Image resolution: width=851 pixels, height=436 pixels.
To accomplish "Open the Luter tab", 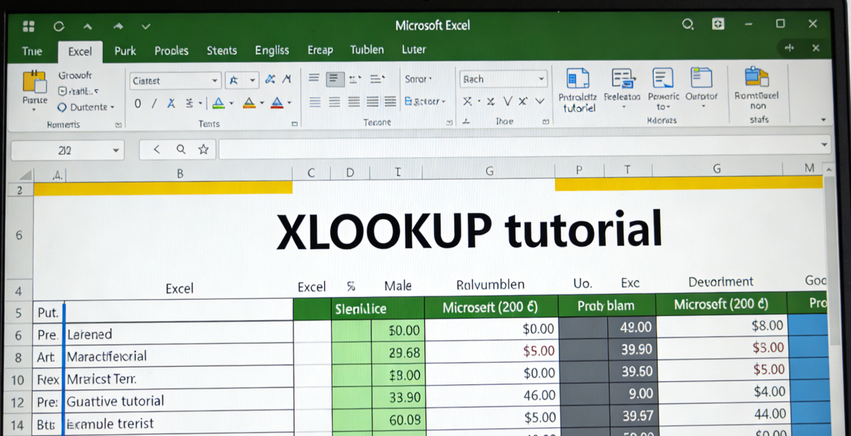I will tap(414, 49).
